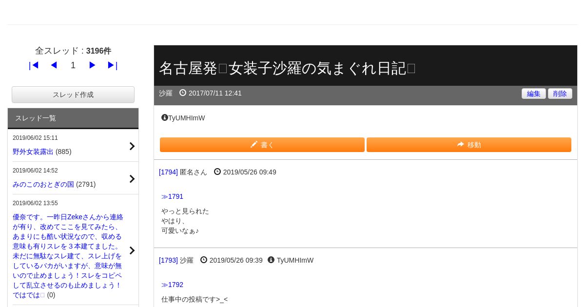Click timestamp 2019/06/02 13:55
The image size is (585, 307).
pyautogui.click(x=35, y=203)
